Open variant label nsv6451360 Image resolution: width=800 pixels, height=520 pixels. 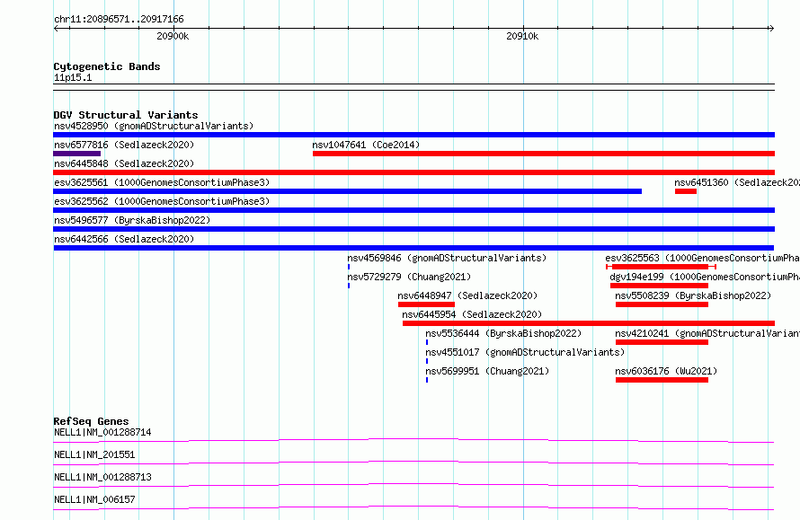[x=737, y=182]
